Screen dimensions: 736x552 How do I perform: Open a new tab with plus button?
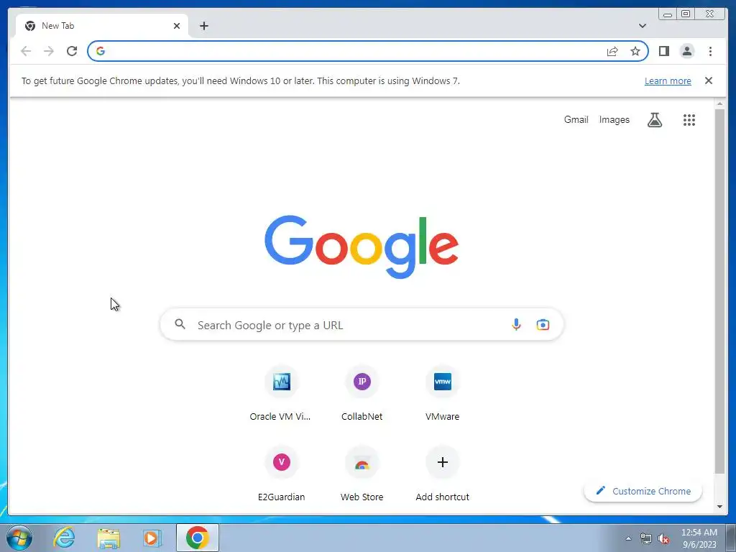(x=203, y=26)
